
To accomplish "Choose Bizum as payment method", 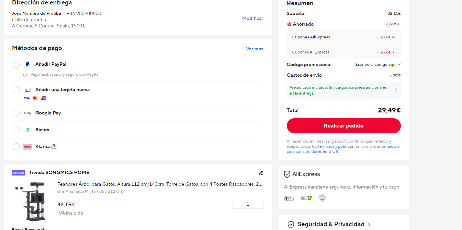I will point(16,130).
